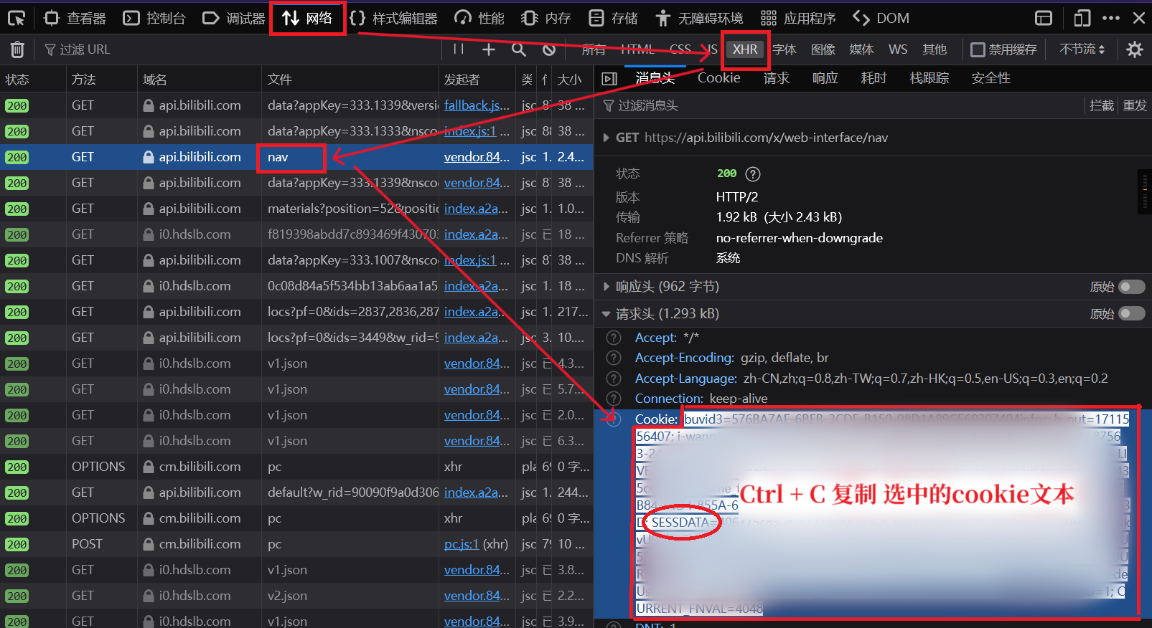The width and height of the screenshot is (1152, 628).
Task: Filter requests by WS type
Action: pyautogui.click(x=898, y=49)
